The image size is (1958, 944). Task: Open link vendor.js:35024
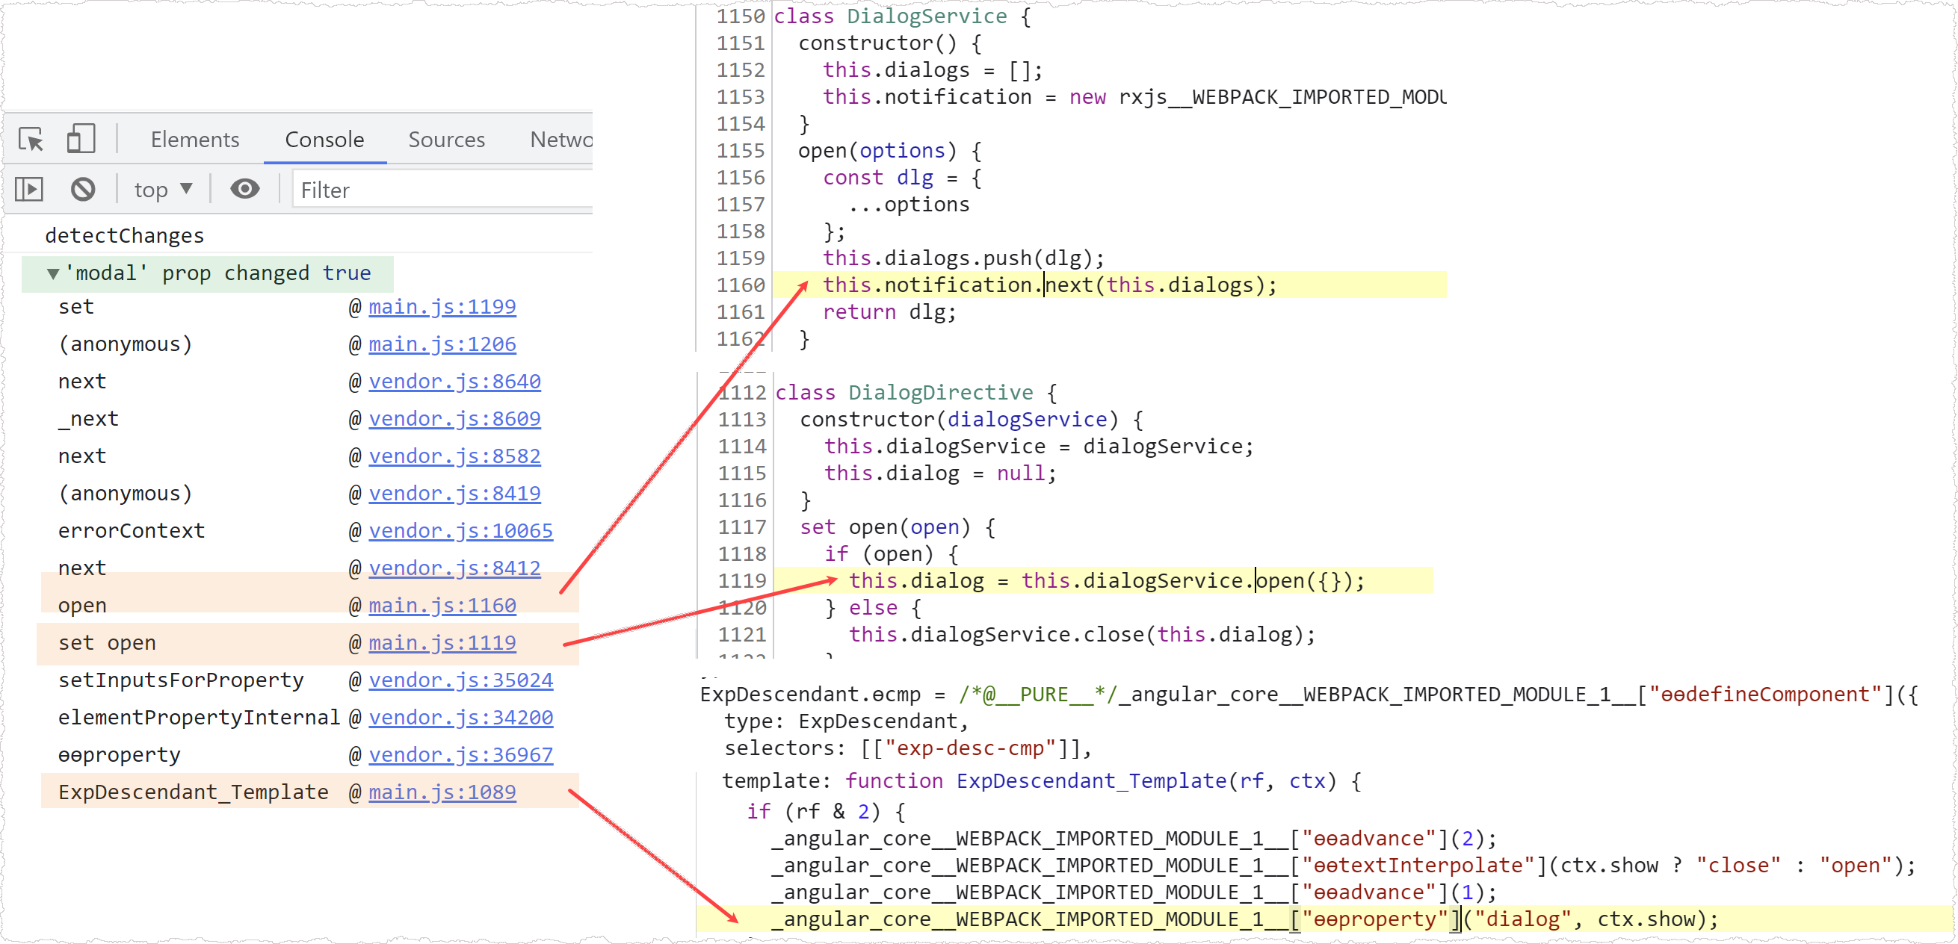(x=460, y=680)
